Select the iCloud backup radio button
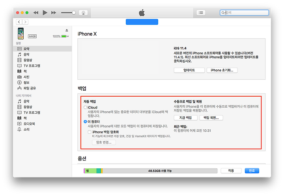The height and width of the screenshot is (196, 284). 85,107
